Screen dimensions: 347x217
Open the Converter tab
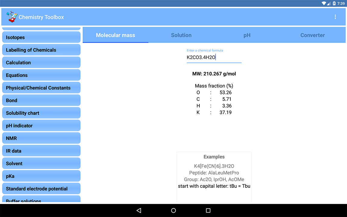coord(312,35)
